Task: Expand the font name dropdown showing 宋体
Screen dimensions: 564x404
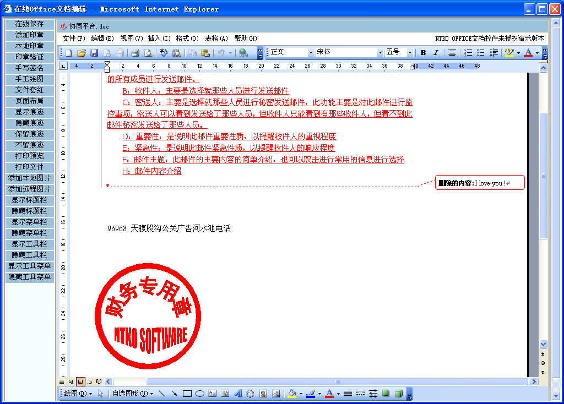Action: (x=380, y=52)
